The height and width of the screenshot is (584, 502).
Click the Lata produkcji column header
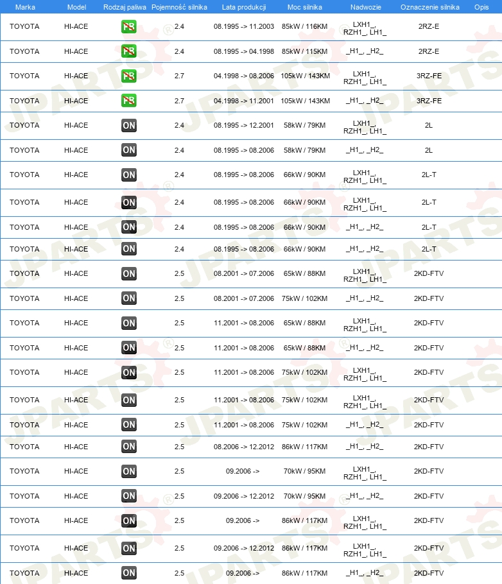pyautogui.click(x=244, y=7)
